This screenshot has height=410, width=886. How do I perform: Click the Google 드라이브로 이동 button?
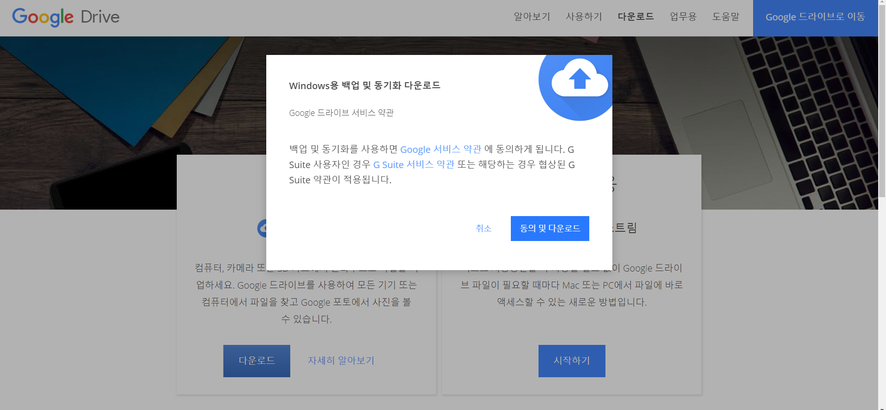pyautogui.click(x=815, y=18)
